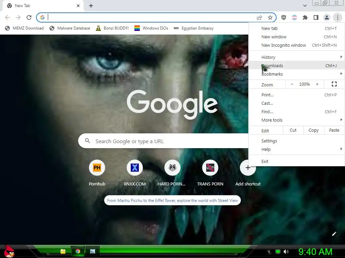The height and width of the screenshot is (258, 345).
Task: Click Copy in the Edit row
Action: (314, 130)
